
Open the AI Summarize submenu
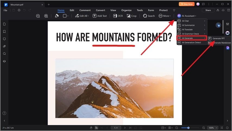pos(192,25)
